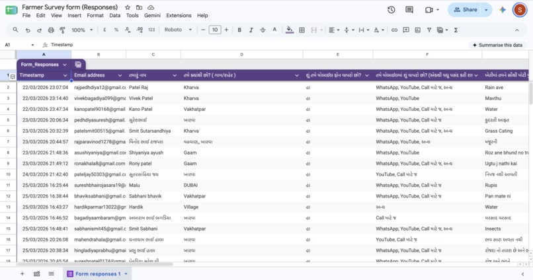Screen dimensions: 533x280
Task: Insert a comment from the toolbar
Action: coord(406,30)
